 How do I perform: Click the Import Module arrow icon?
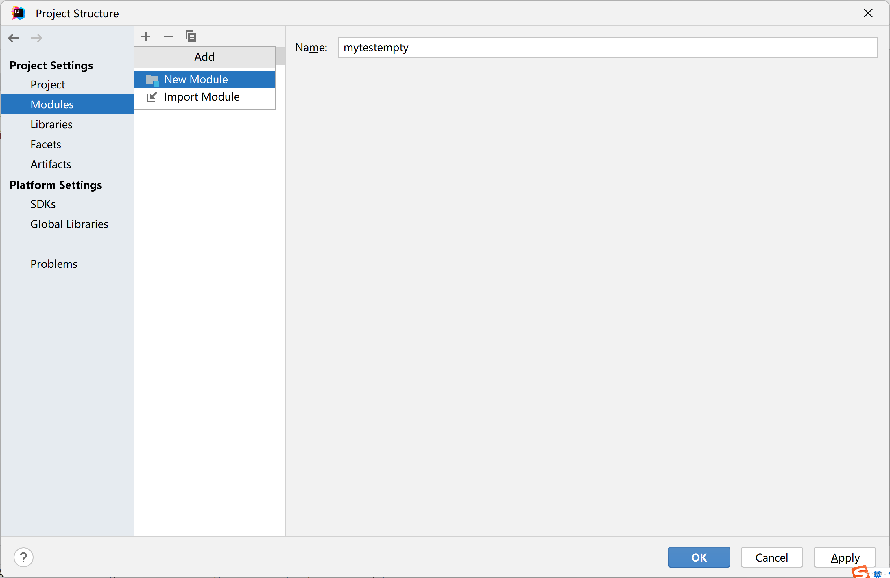coord(152,97)
